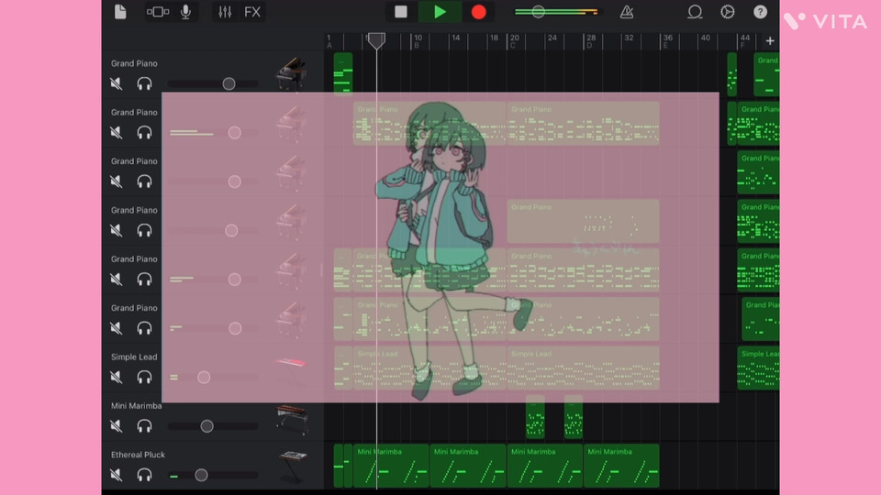Viewport: 881px width, 495px height.
Task: Start playback with the green play button
Action: pos(440,12)
